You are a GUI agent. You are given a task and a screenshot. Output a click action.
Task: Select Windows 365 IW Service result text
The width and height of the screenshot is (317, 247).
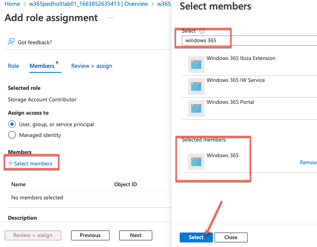tap(236, 80)
